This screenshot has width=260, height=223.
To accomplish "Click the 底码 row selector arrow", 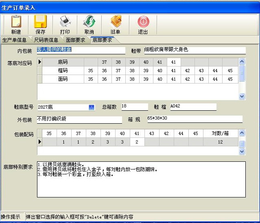I will click(40, 62).
